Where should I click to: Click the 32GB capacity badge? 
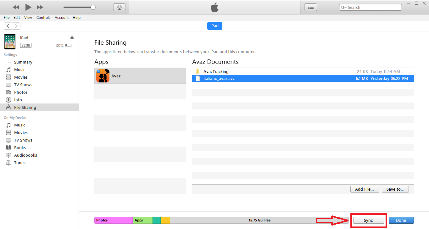coord(26,45)
